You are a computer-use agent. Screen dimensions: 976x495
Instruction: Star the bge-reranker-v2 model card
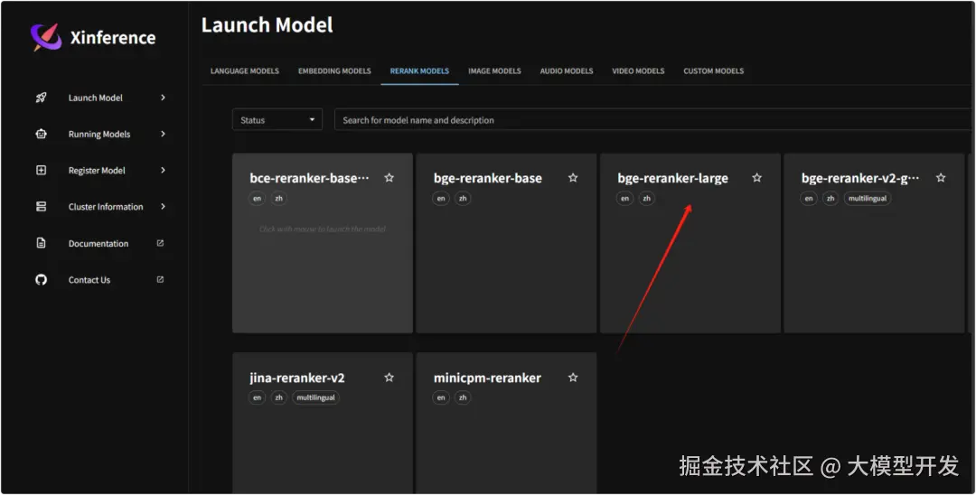(941, 178)
